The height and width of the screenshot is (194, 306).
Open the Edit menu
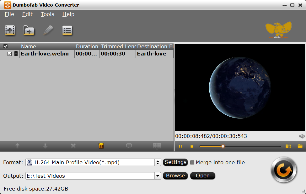(x=27, y=14)
